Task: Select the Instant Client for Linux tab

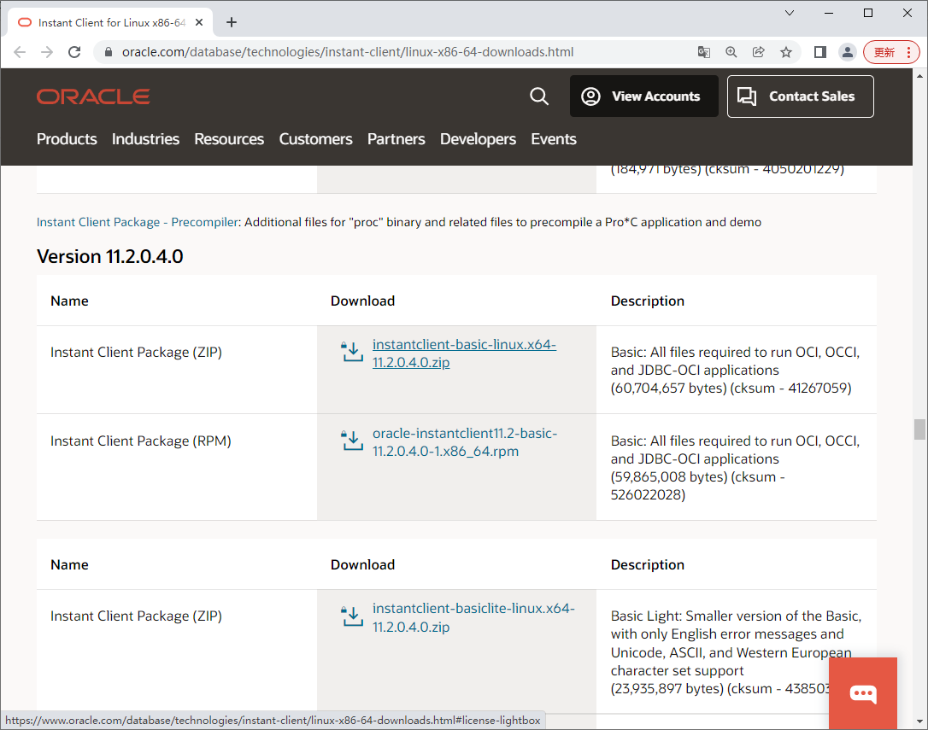Action: click(x=111, y=22)
